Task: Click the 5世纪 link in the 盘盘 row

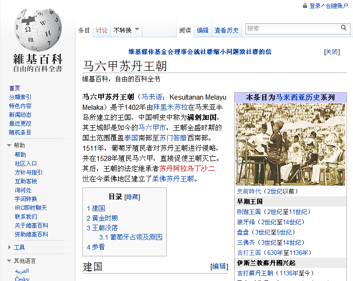Action: click(x=285, y=233)
